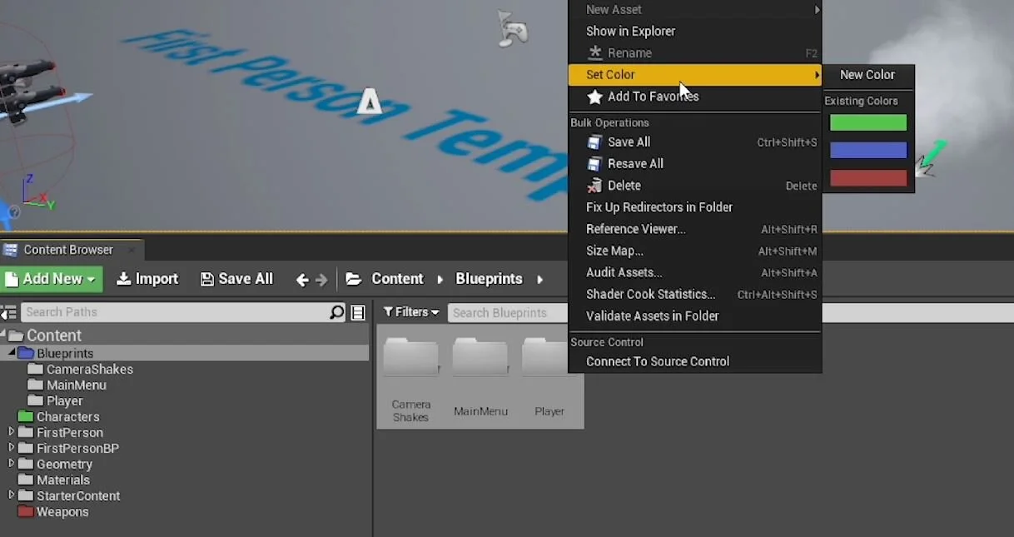Click the star icon next to Add To Favorites

(x=594, y=97)
